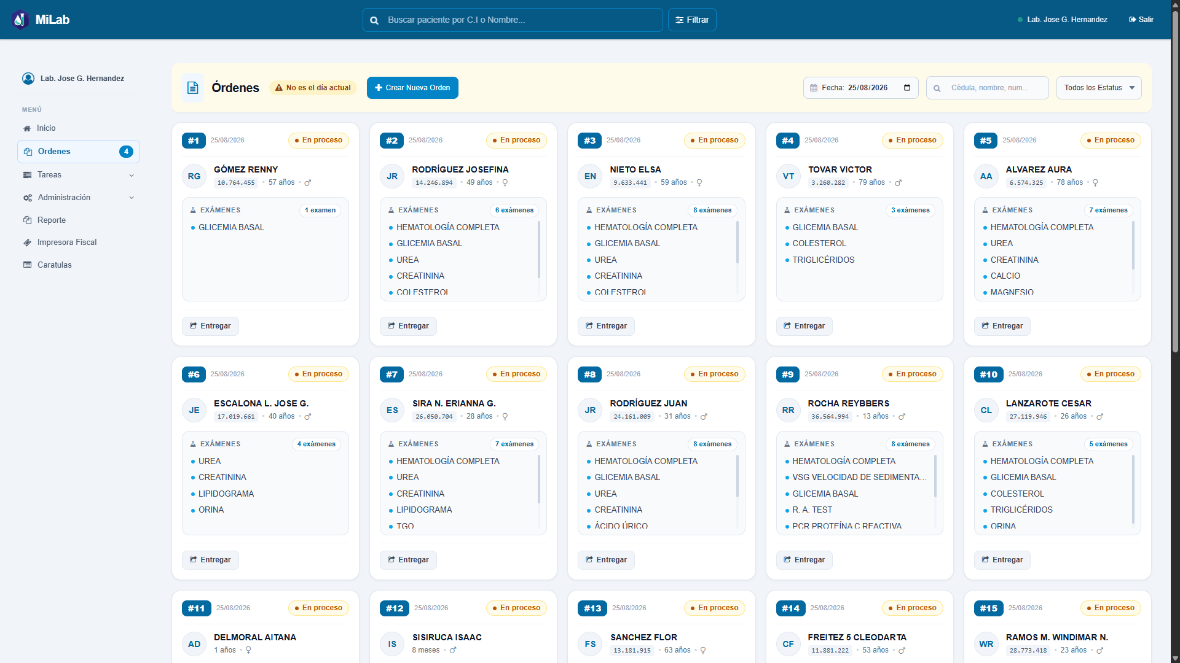Click the RR avatar of Rocha Reybbers

789,410
